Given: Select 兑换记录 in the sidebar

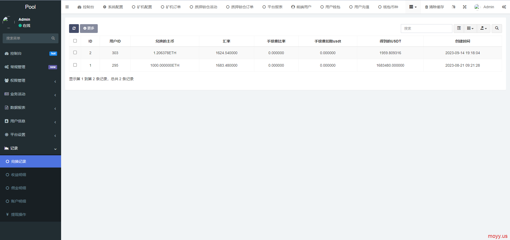Looking at the screenshot, I should (x=31, y=161).
